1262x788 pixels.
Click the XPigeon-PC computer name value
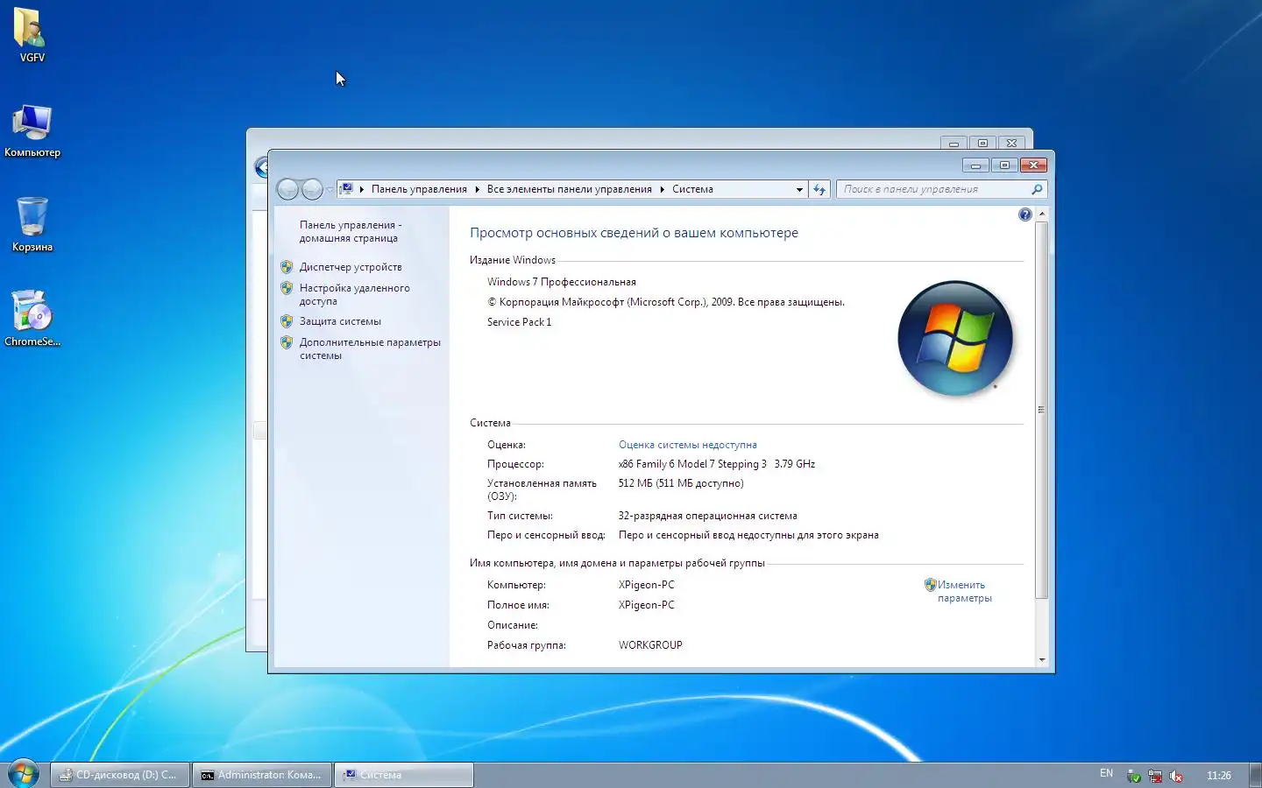[x=646, y=585]
